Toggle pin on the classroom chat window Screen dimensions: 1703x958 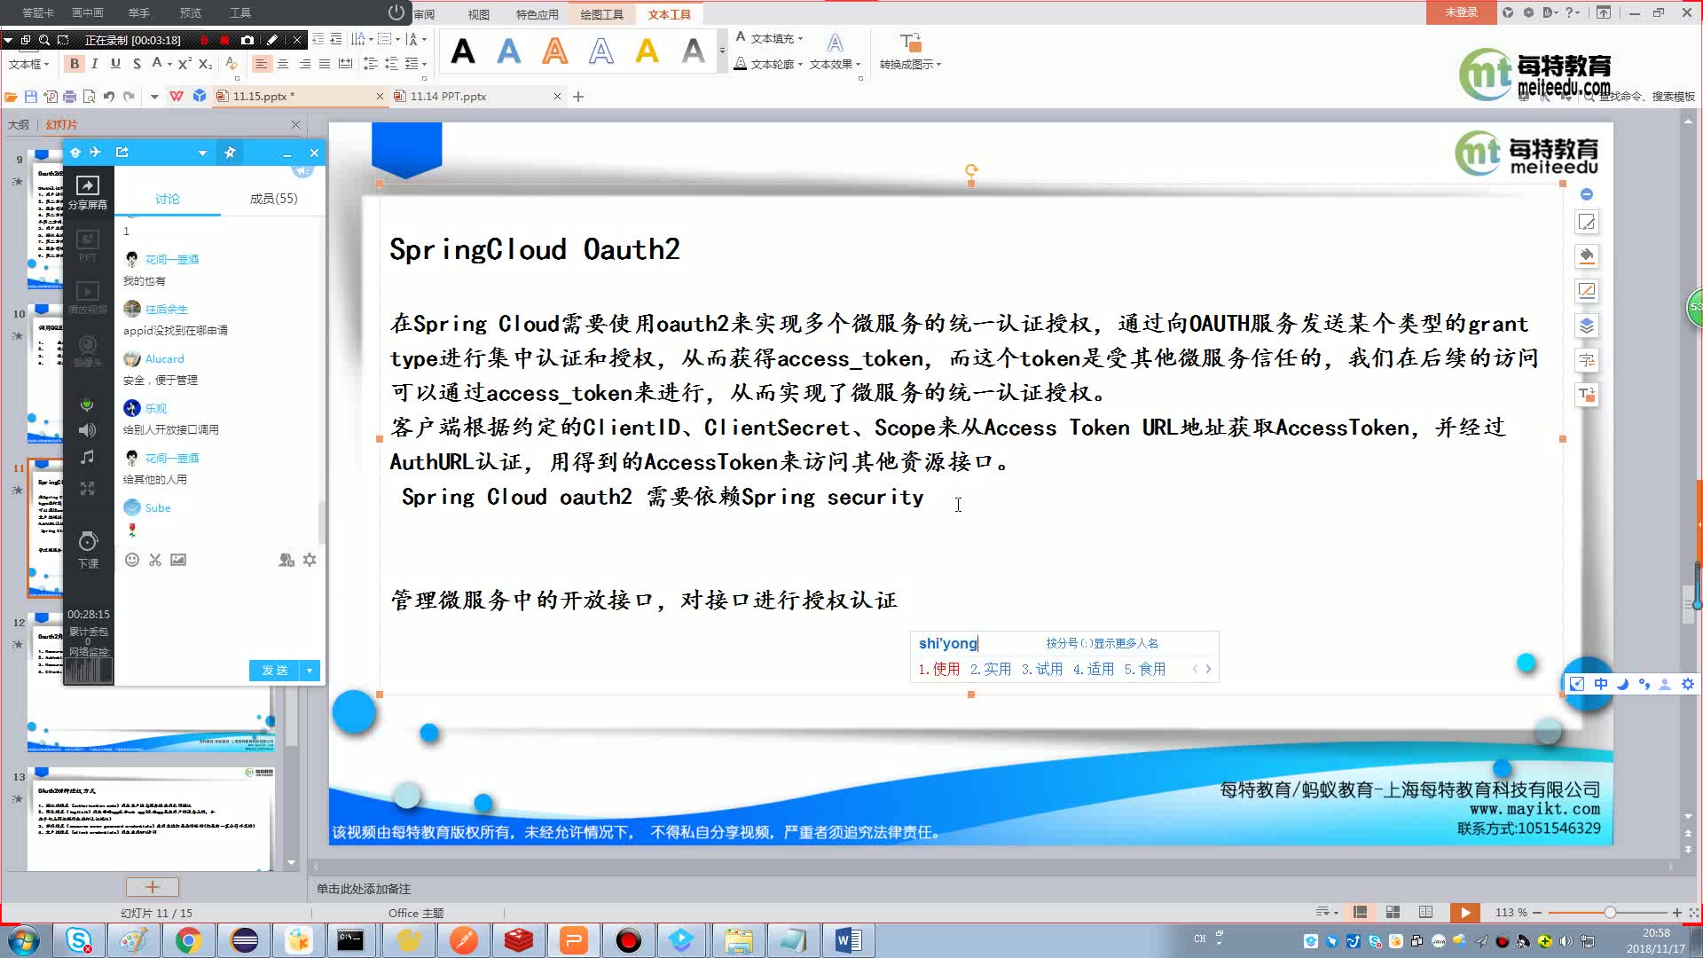point(230,153)
